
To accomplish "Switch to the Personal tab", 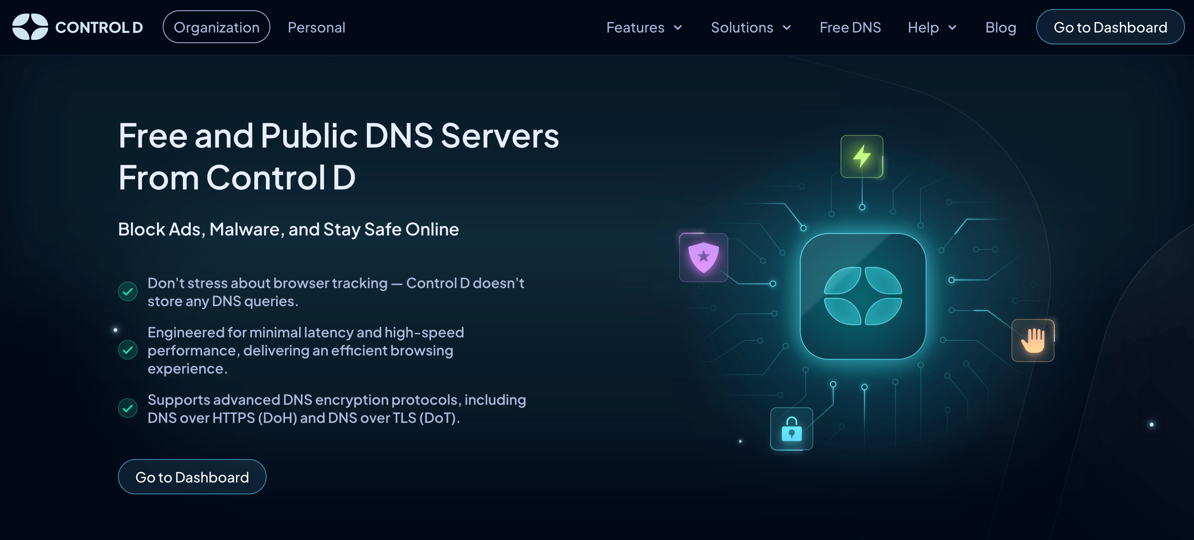I will [316, 27].
